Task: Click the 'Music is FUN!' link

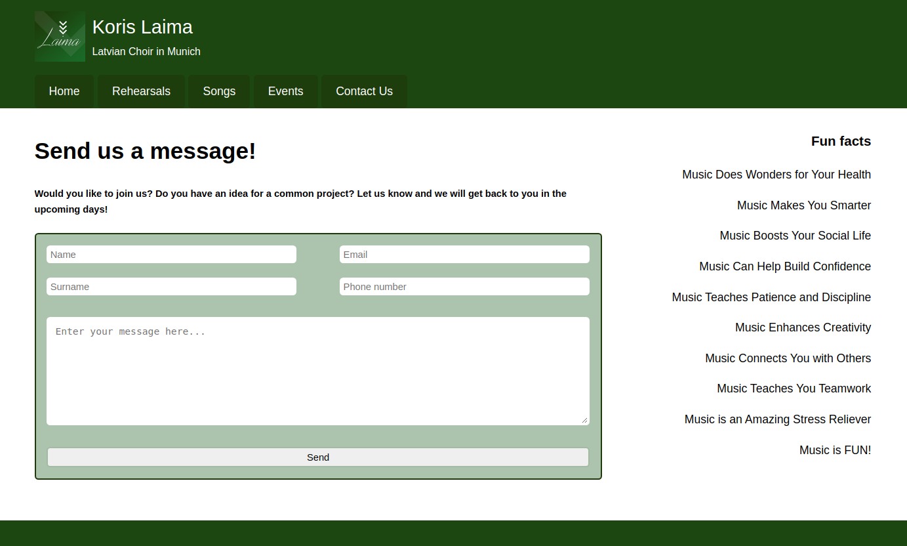Action: pos(835,450)
